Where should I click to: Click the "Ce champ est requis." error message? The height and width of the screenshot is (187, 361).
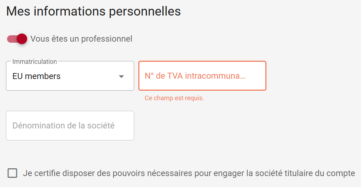174,98
